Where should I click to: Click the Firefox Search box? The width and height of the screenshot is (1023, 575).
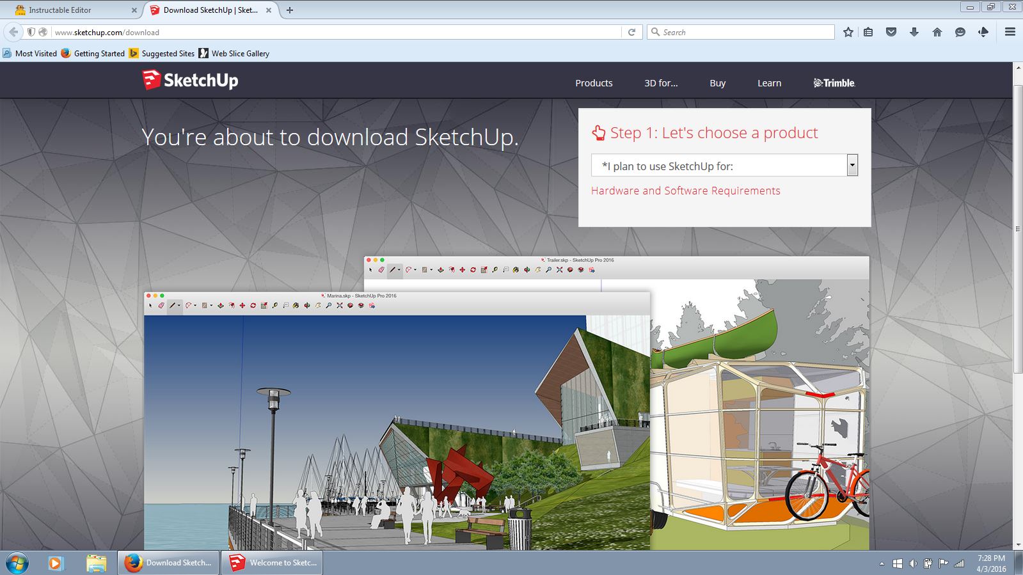tap(741, 32)
